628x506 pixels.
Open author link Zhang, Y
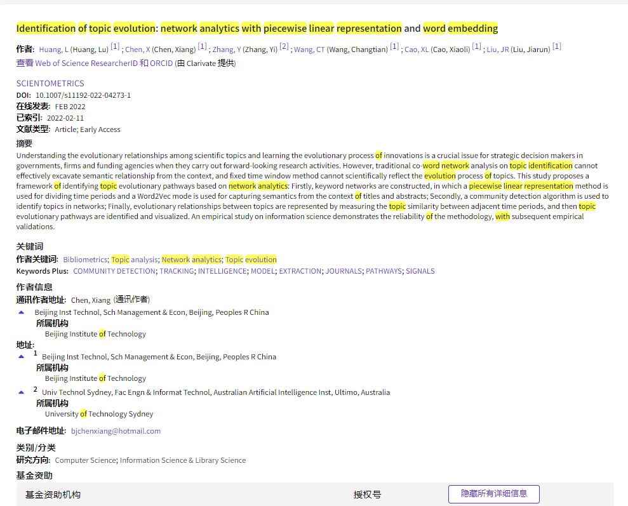(x=227, y=50)
